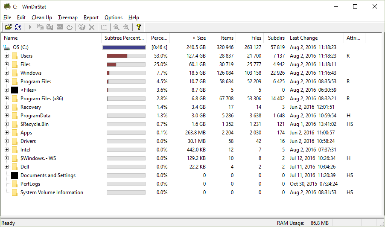
Task: Click the OS (C:) blue percentage bar
Action: [x=124, y=47]
